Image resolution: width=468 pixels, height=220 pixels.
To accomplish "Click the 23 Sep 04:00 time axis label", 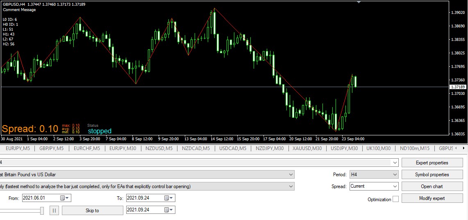I will pyautogui.click(x=354, y=139).
